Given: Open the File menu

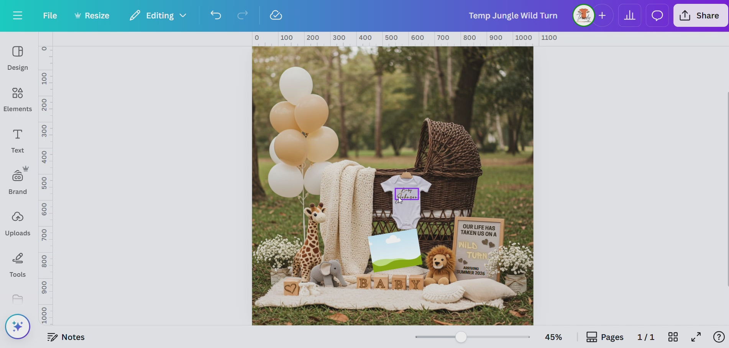Looking at the screenshot, I should [x=50, y=16].
